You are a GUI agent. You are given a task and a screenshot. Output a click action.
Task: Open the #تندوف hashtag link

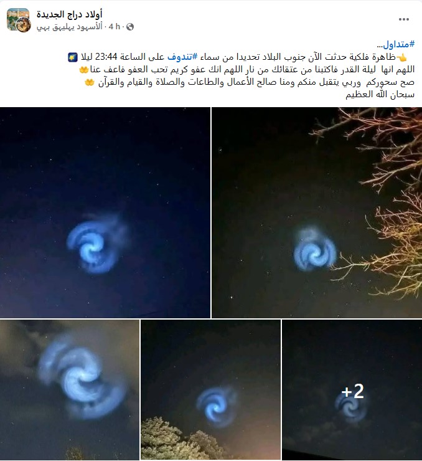[182, 57]
